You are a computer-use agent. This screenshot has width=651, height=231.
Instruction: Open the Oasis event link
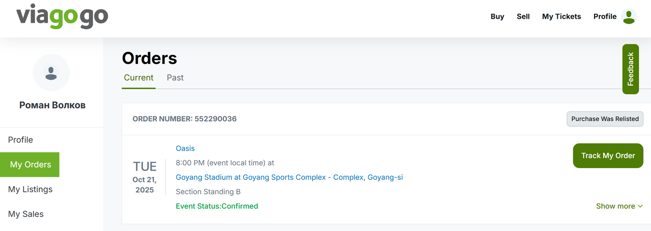(185, 148)
